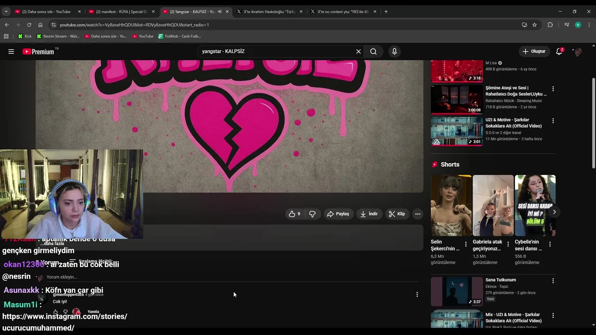Clear the search box with the X

pyautogui.click(x=359, y=52)
